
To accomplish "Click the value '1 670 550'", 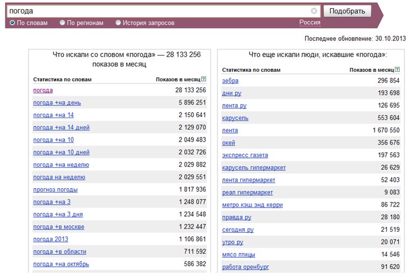I will (386, 130).
